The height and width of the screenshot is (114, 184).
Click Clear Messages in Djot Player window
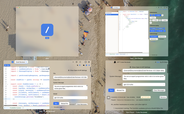point(159,90)
